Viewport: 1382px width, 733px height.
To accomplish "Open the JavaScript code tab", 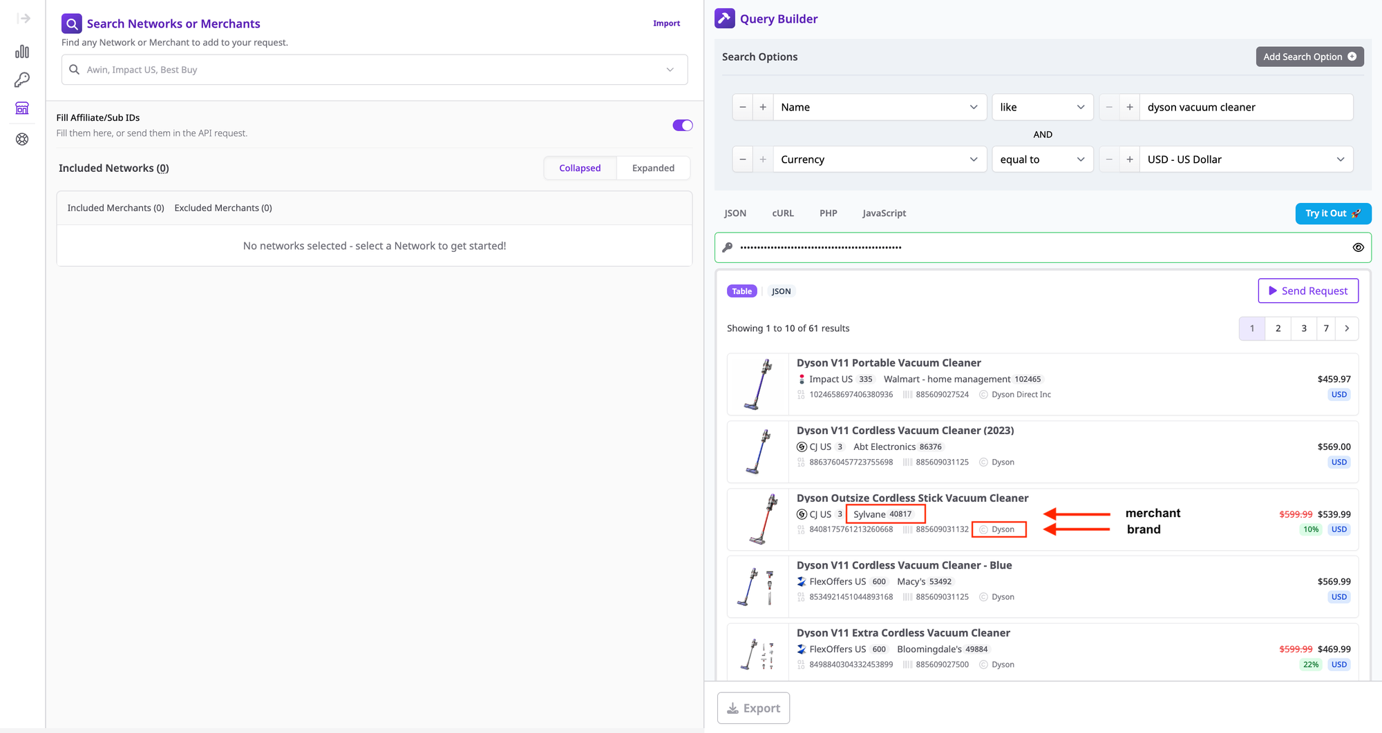I will 884,213.
